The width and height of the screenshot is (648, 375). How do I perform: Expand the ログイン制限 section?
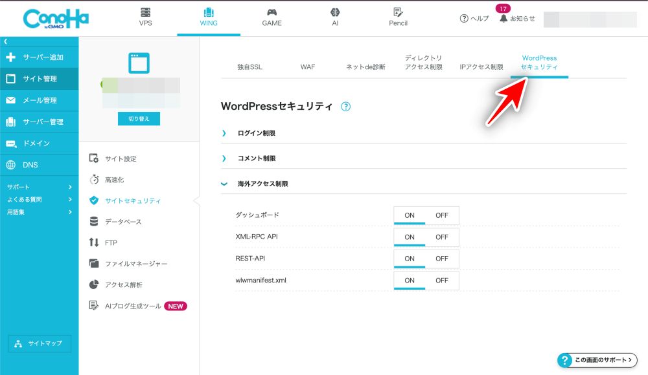(x=256, y=133)
